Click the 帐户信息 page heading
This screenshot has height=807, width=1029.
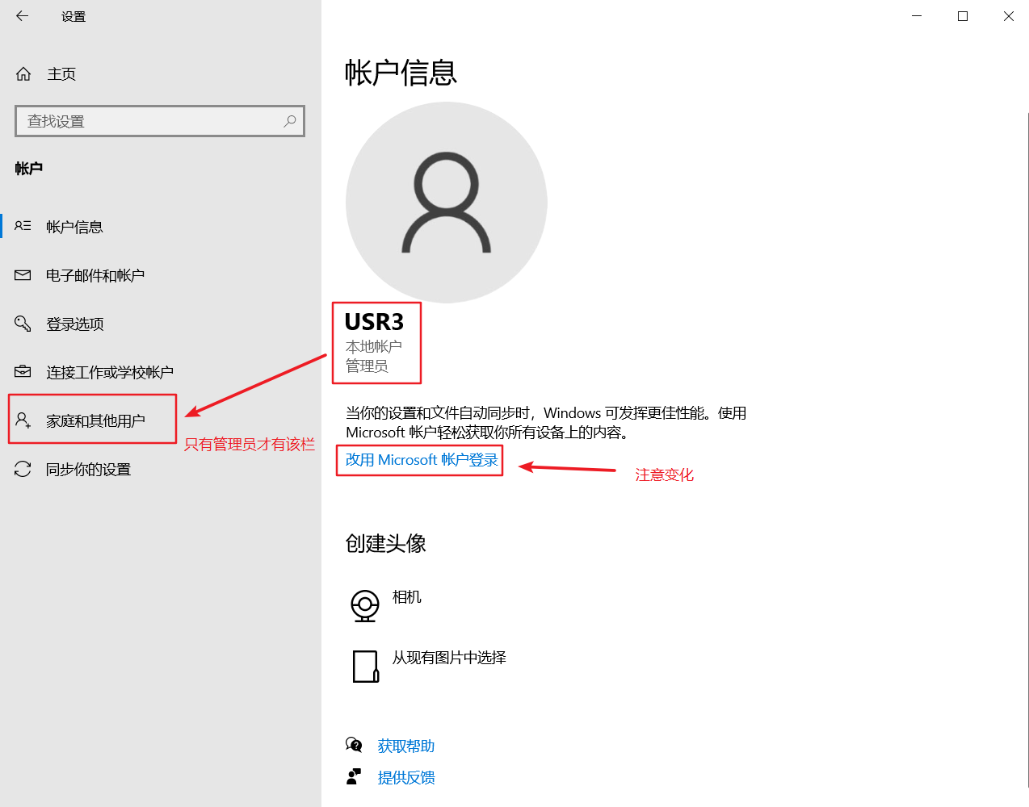click(x=401, y=73)
